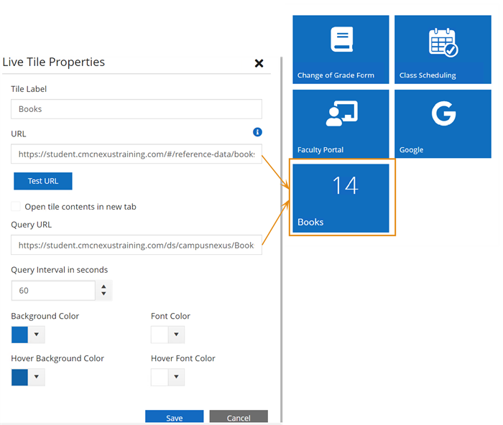This screenshot has width=503, height=425.
Task: Click the Test URL button
Action: coord(43,181)
